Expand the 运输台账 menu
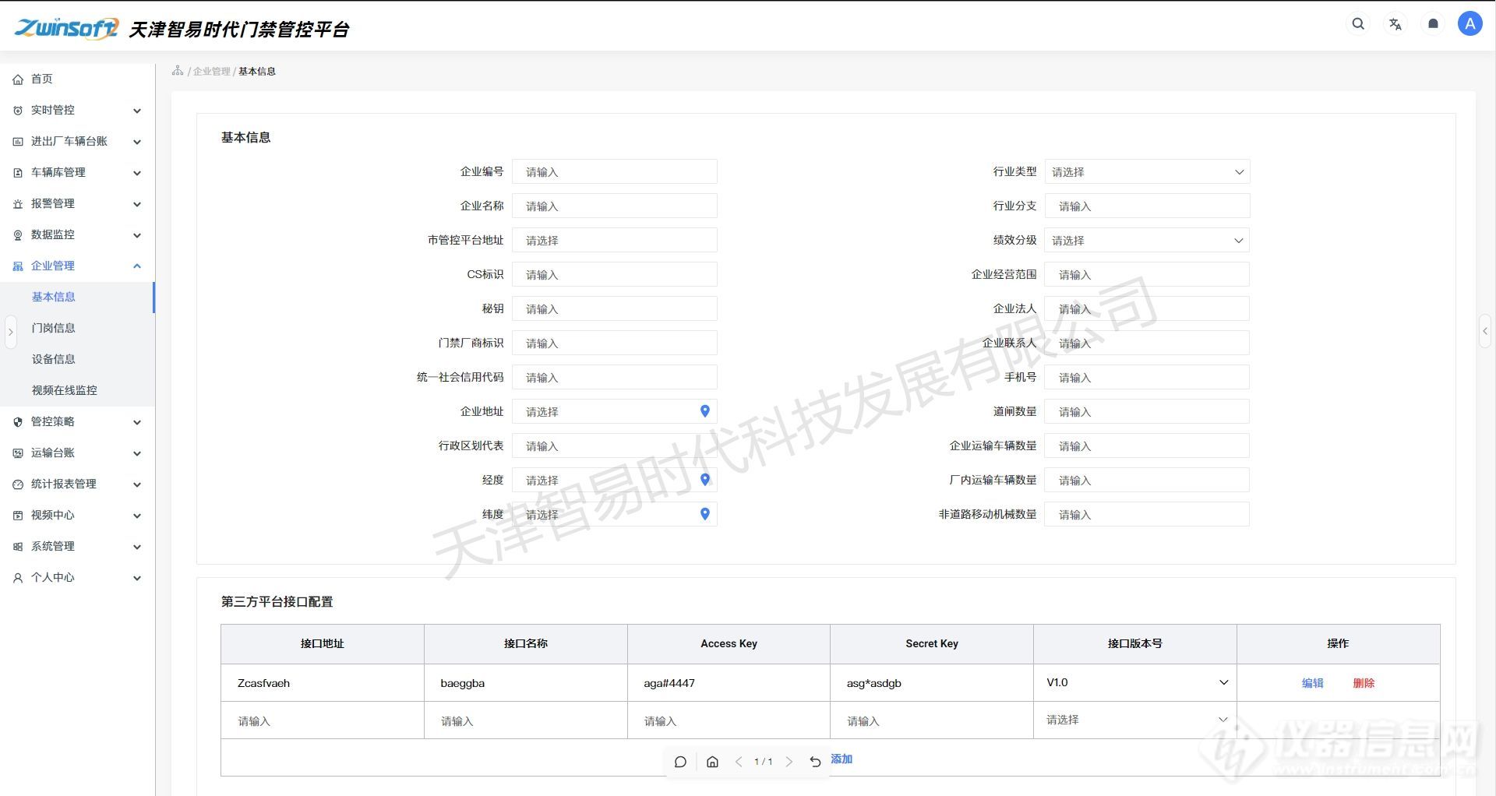 (x=78, y=453)
